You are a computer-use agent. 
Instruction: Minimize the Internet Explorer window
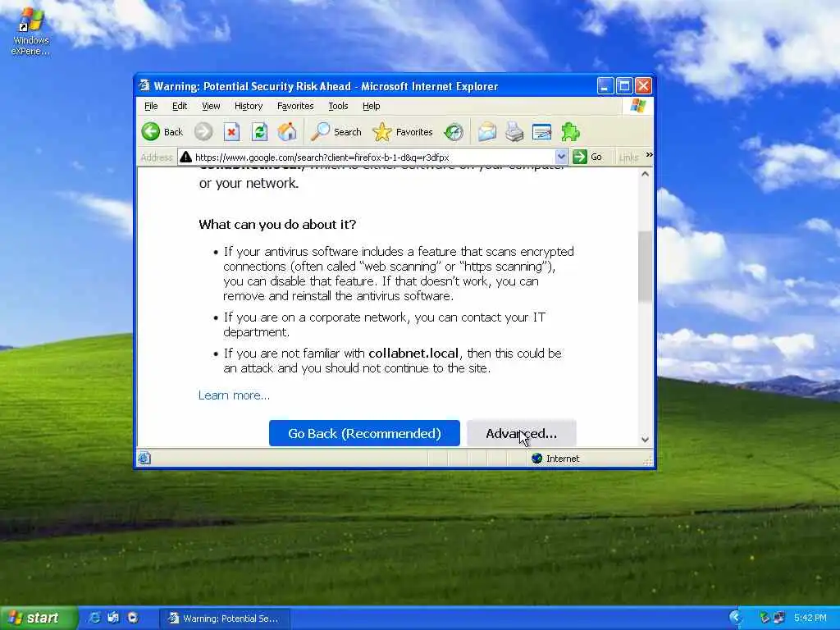(x=605, y=85)
